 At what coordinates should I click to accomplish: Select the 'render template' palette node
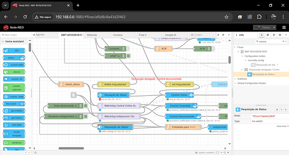(x=14, y=134)
